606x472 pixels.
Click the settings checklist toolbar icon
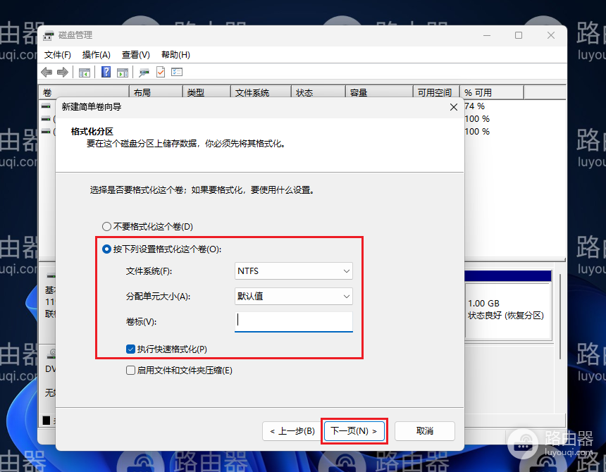[177, 72]
